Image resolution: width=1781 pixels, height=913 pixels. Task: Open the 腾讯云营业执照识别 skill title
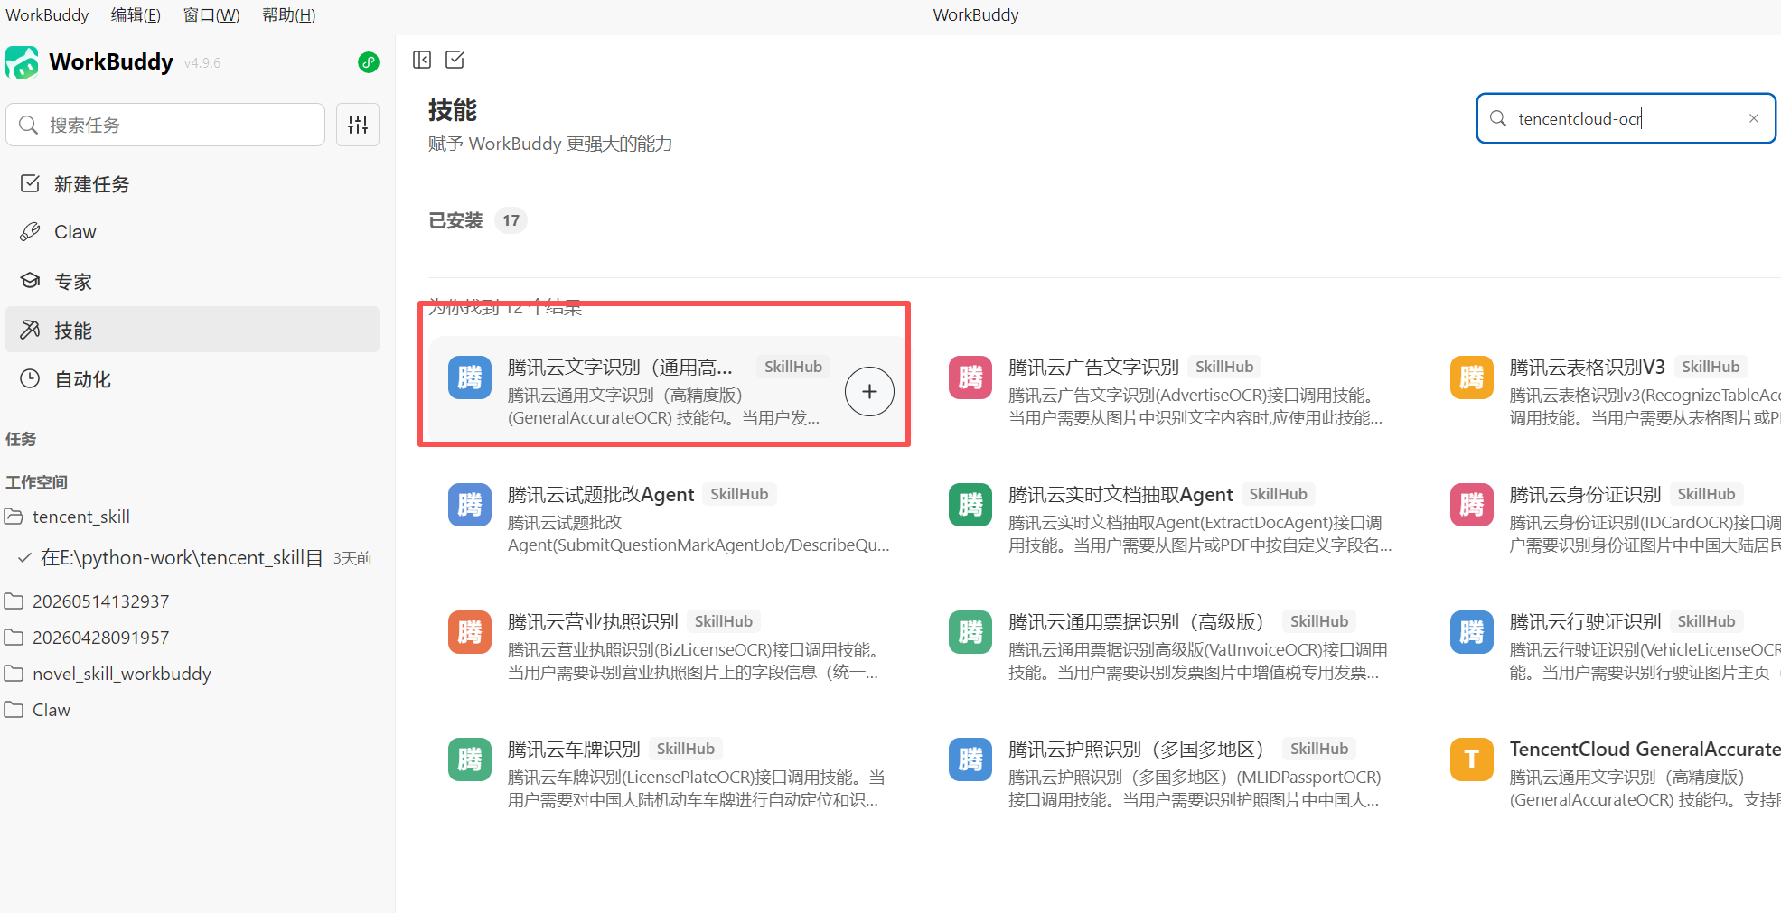point(593,621)
